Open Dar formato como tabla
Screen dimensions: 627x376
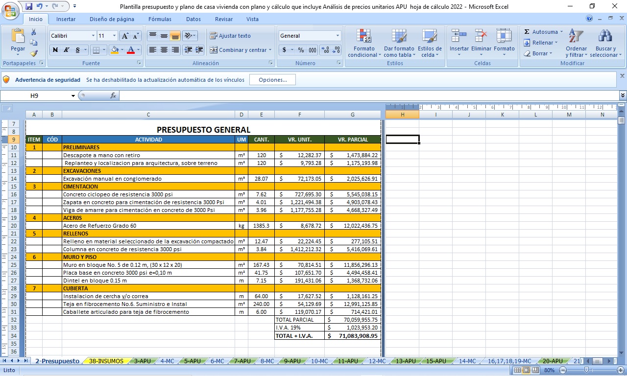tap(399, 43)
